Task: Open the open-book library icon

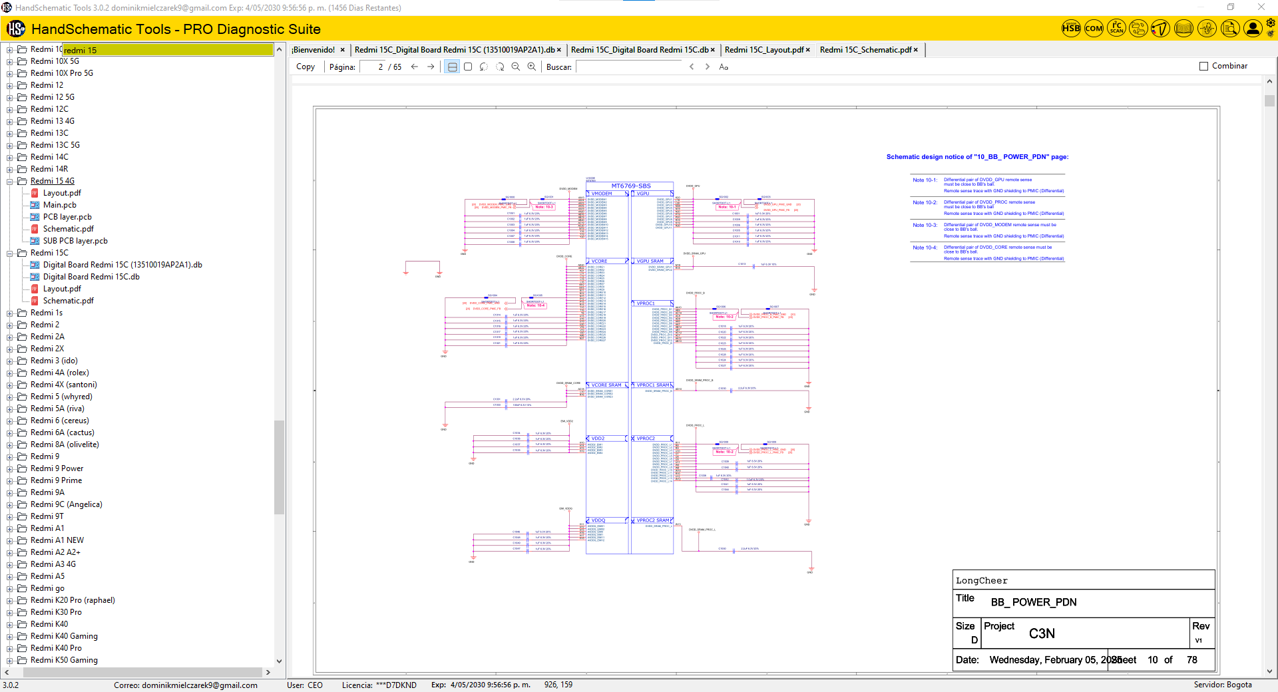Action: tap(1183, 29)
